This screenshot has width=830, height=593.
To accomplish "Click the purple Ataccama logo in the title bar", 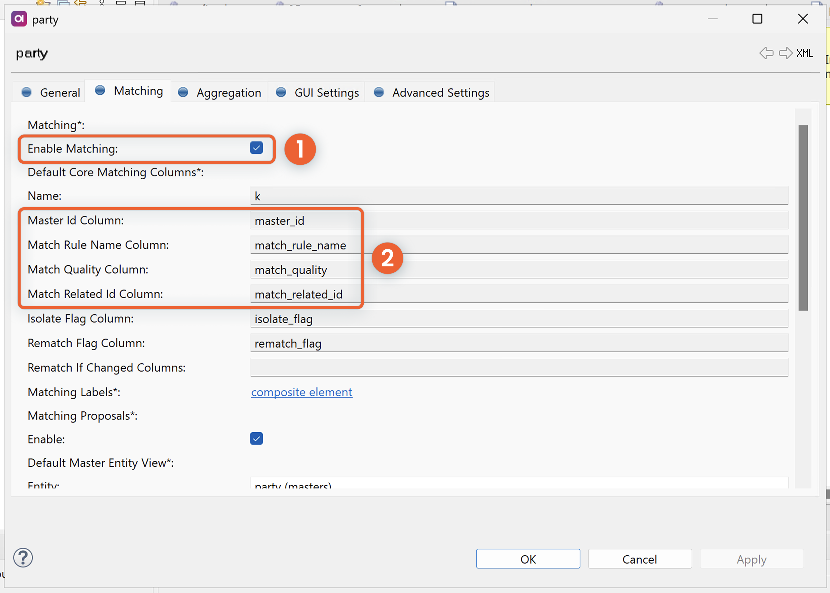I will point(19,19).
